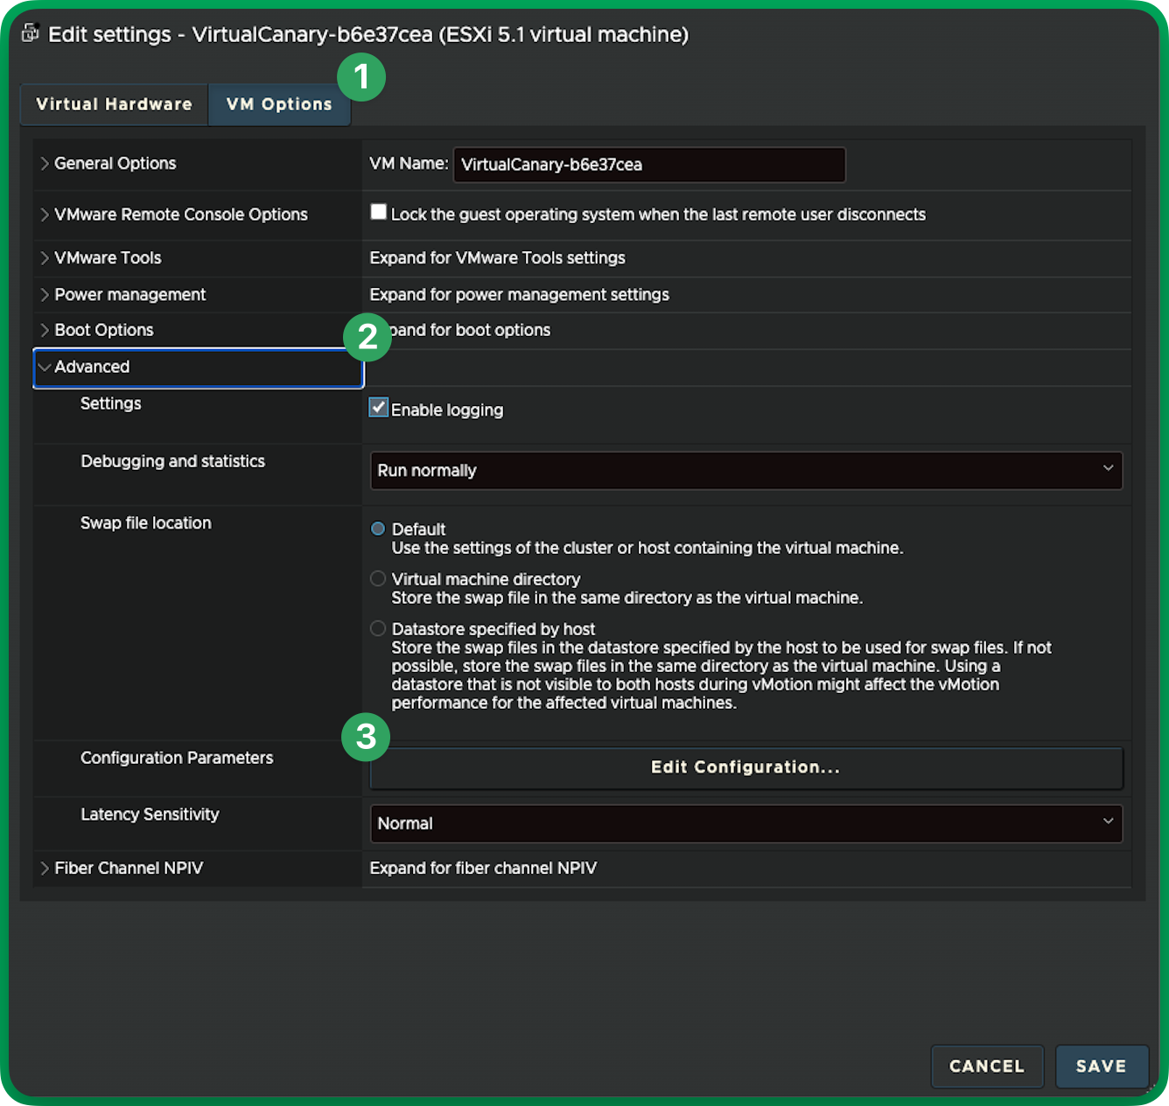The height and width of the screenshot is (1106, 1169).
Task: Click the Latency Sensitivity label
Action: click(150, 815)
